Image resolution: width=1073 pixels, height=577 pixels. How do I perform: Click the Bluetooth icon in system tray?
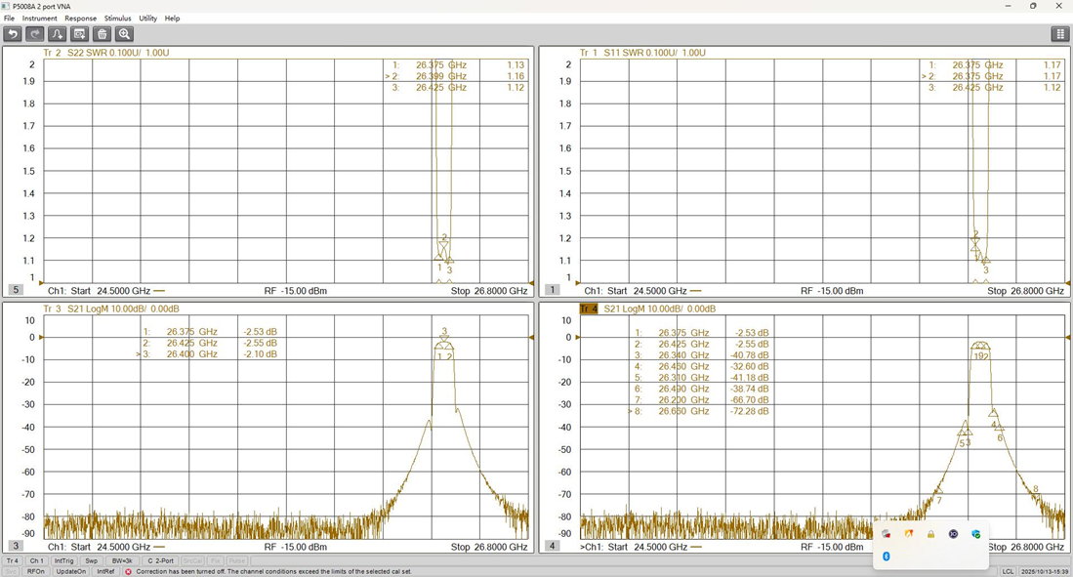[x=887, y=556]
